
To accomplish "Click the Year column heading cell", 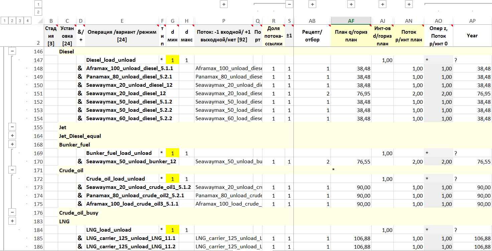I will [x=472, y=36].
